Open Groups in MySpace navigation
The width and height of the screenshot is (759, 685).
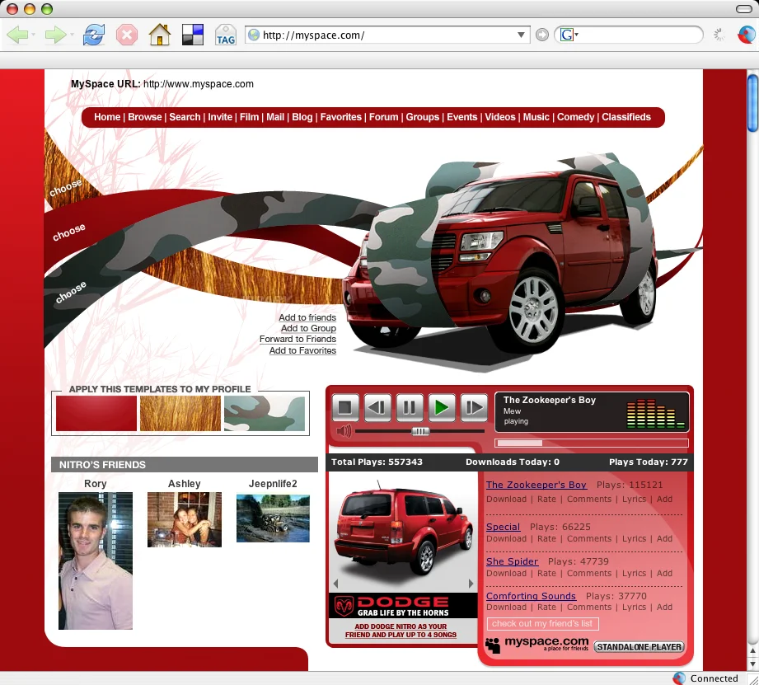(422, 117)
